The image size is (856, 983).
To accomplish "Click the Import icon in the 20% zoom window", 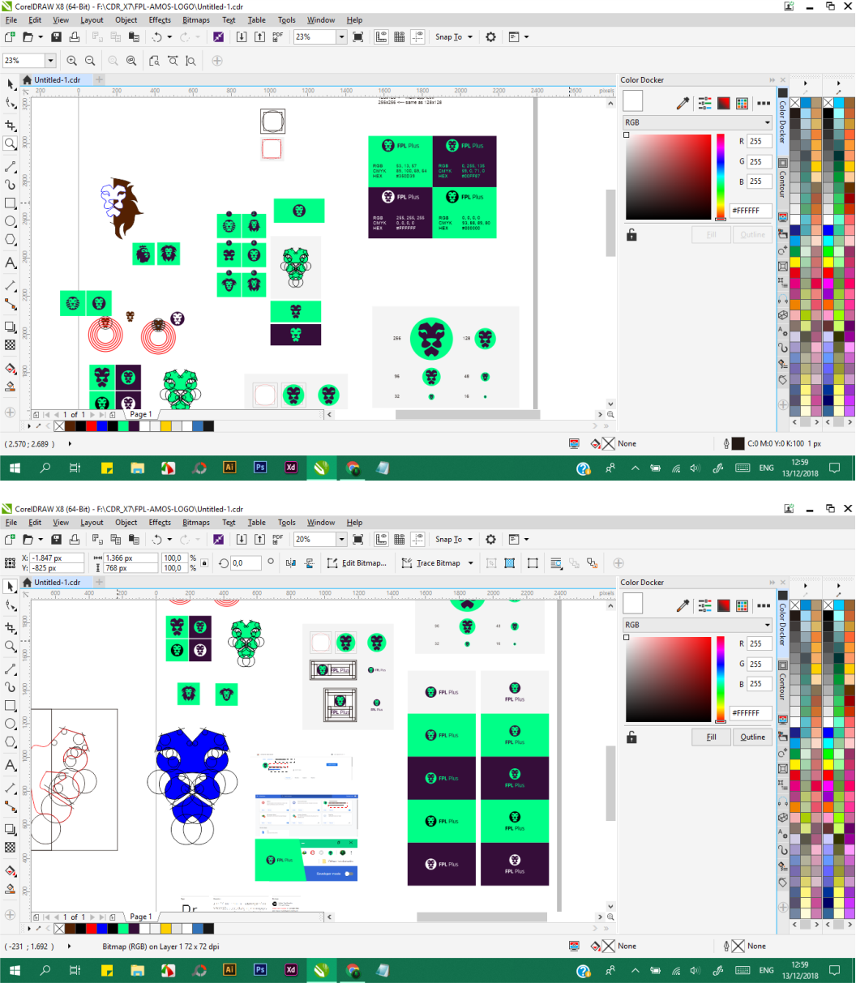I will point(242,539).
